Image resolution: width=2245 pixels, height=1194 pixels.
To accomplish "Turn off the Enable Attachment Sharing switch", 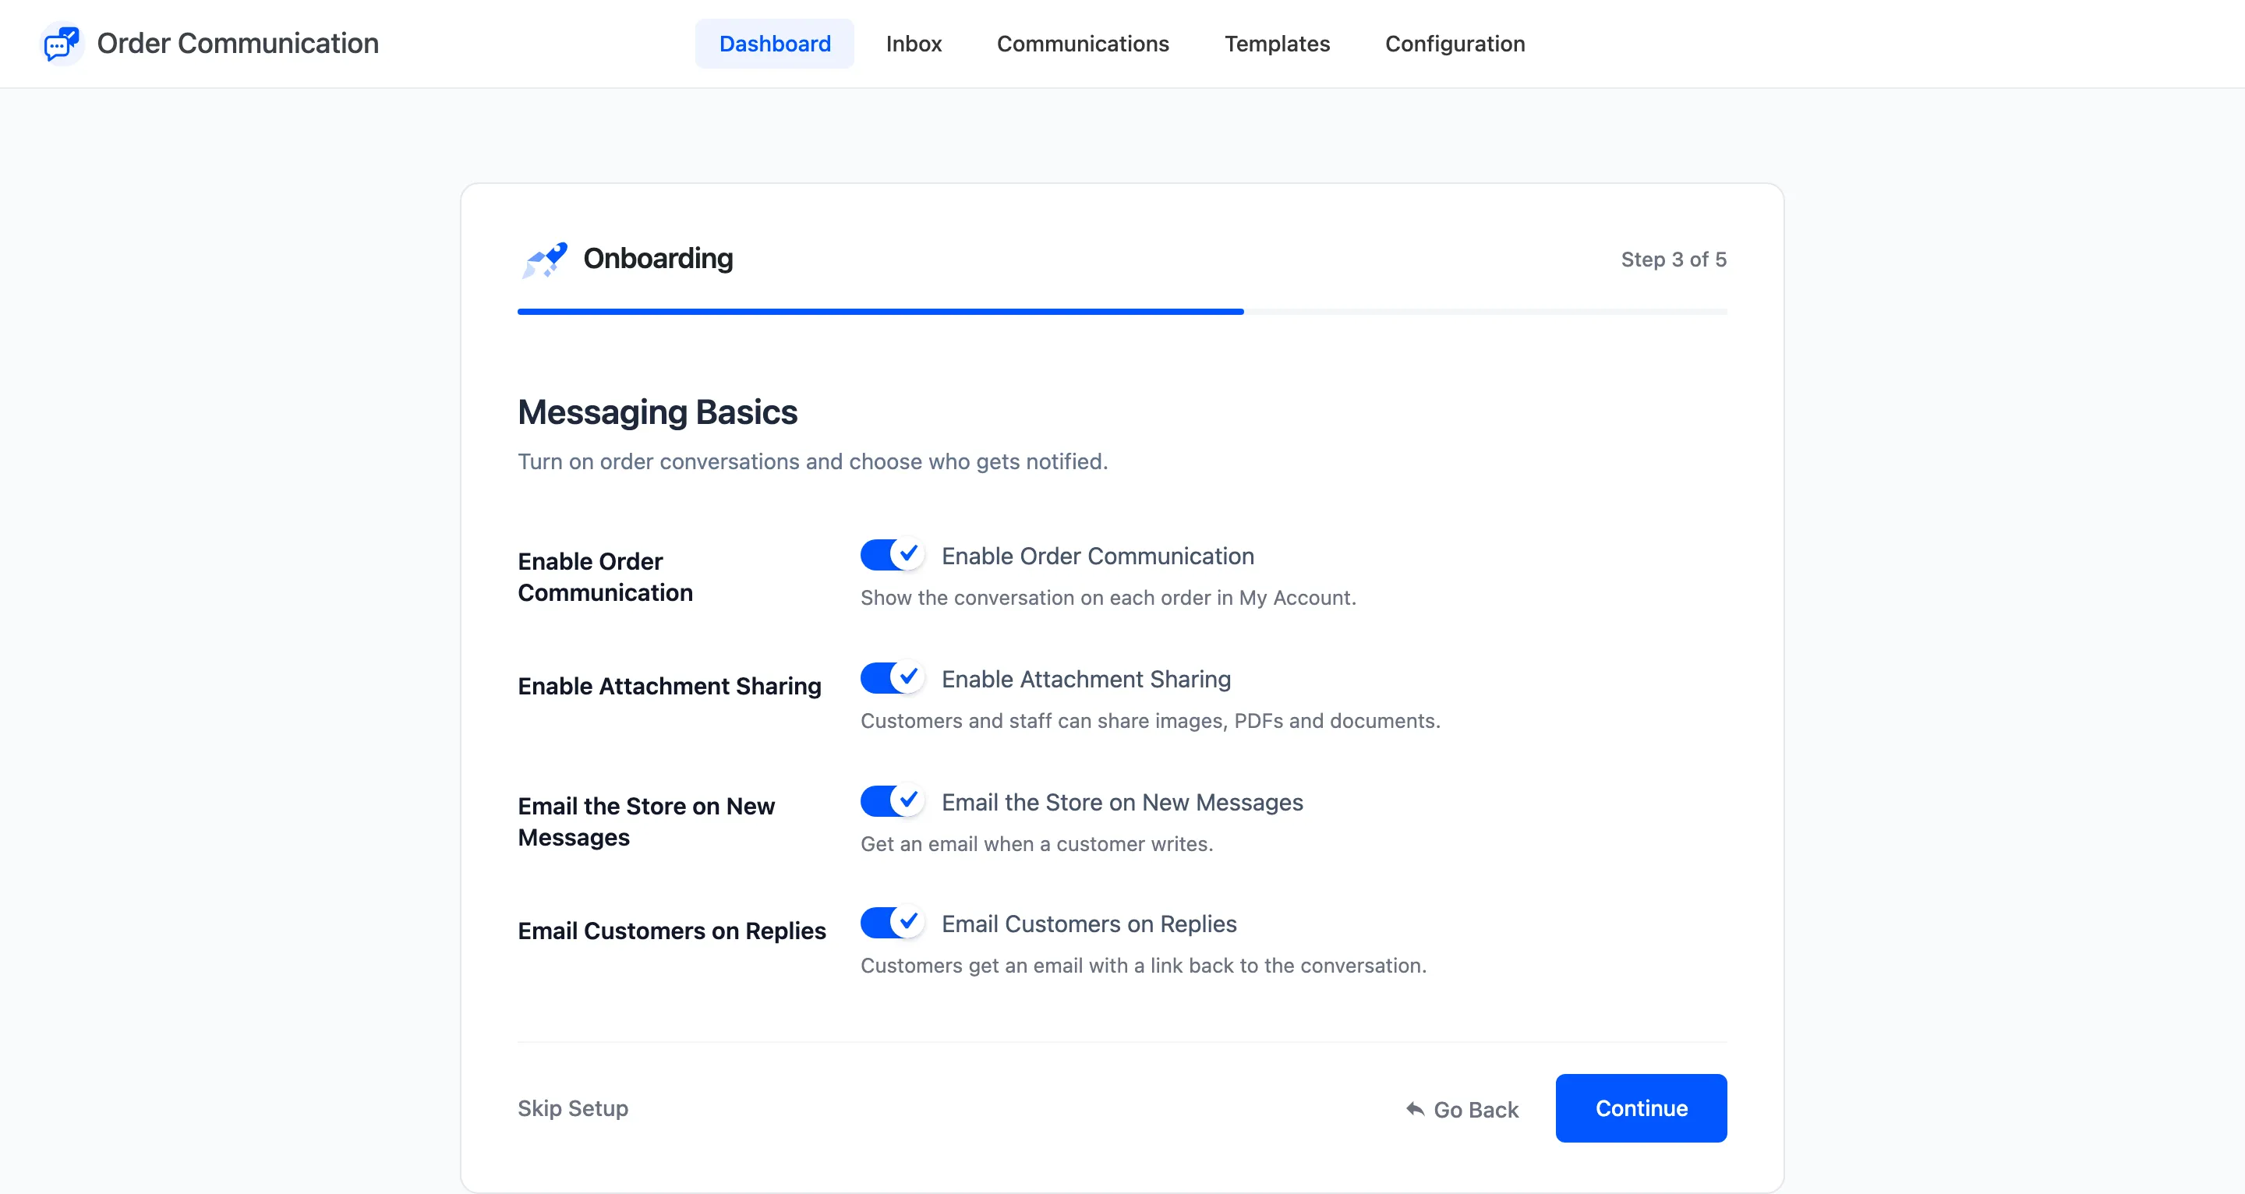I will [x=892, y=678].
